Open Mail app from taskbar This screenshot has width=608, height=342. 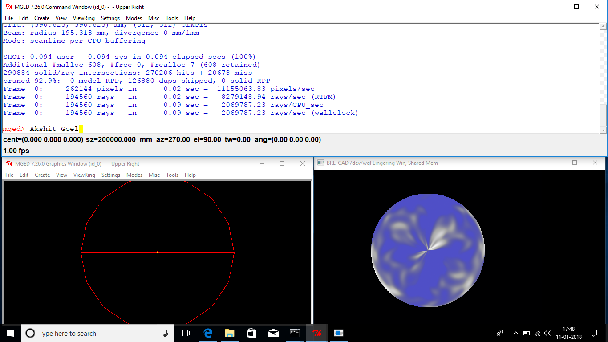273,333
